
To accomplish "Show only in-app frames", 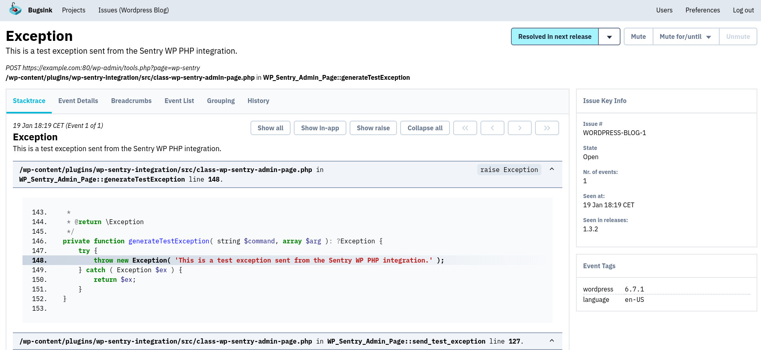I will coord(320,128).
